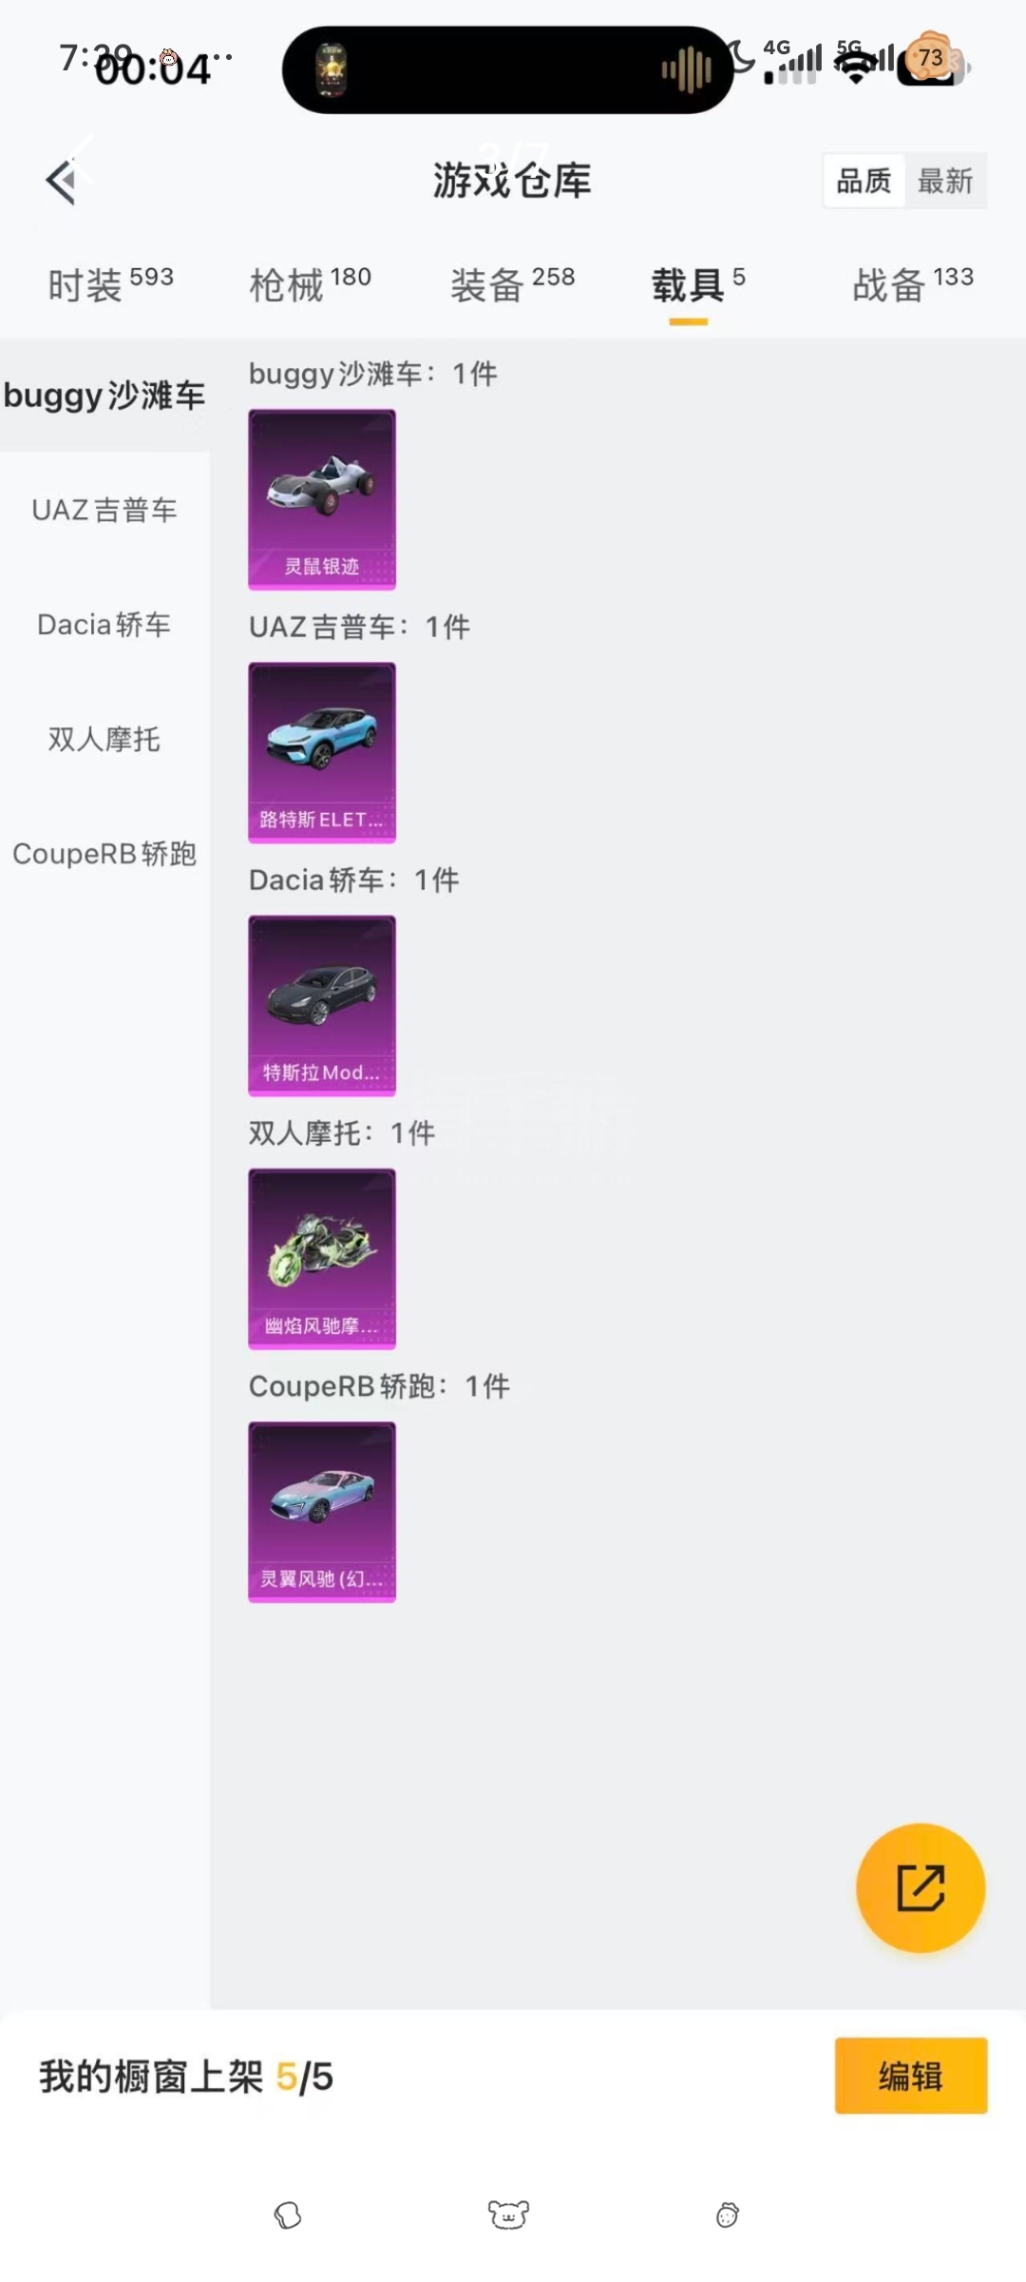Tap the left sticker icon at bottom
This screenshot has width=1026, height=2282.
pos(288,2215)
